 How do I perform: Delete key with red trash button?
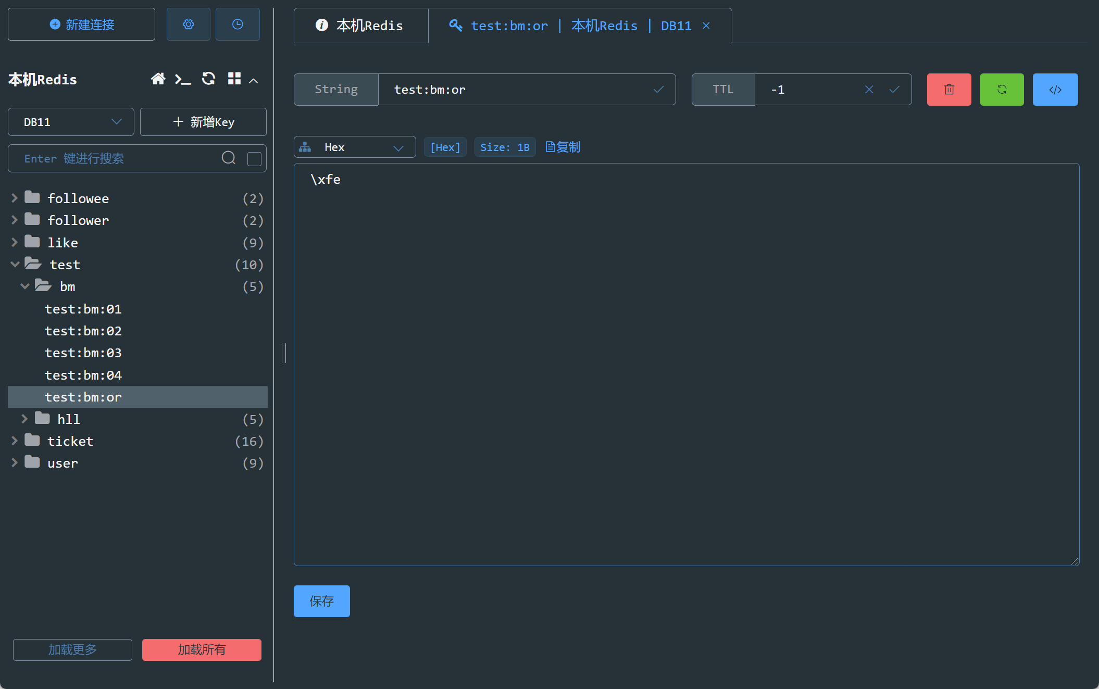(x=949, y=90)
